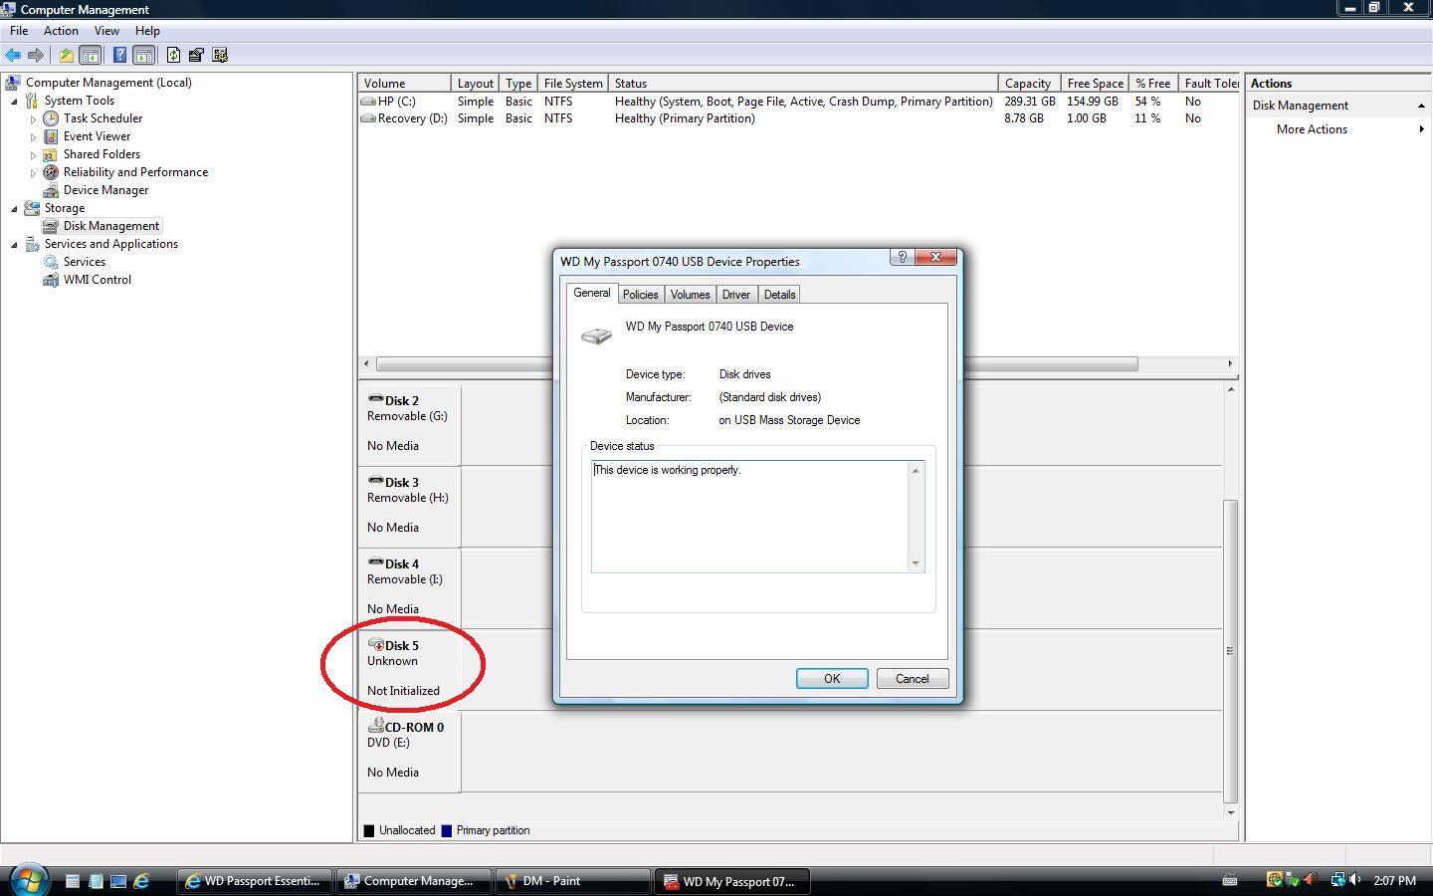Click the network icon in system tray
Viewport: 1433px width, 896px height.
[x=1337, y=880]
